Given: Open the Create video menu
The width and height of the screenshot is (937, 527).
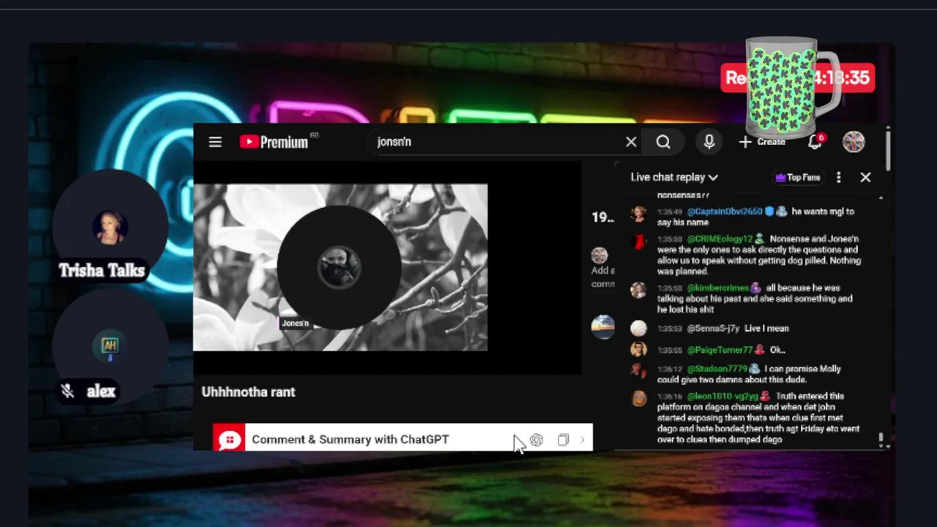Looking at the screenshot, I should coord(762,142).
